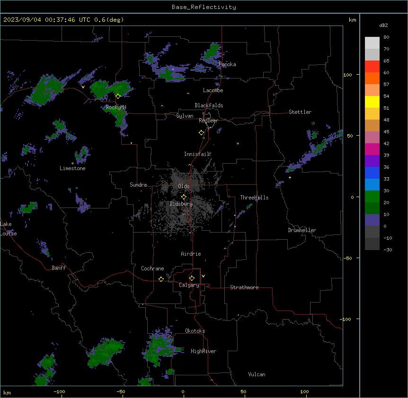The image size is (408, 398).
Task: Click the Banff label
Action: (x=59, y=268)
